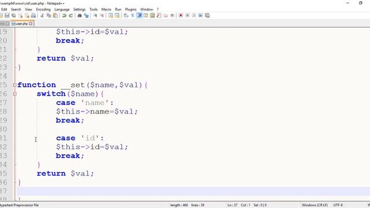This screenshot has height=208, width=370.
Task: Open the Window menu
Action: (146, 9)
